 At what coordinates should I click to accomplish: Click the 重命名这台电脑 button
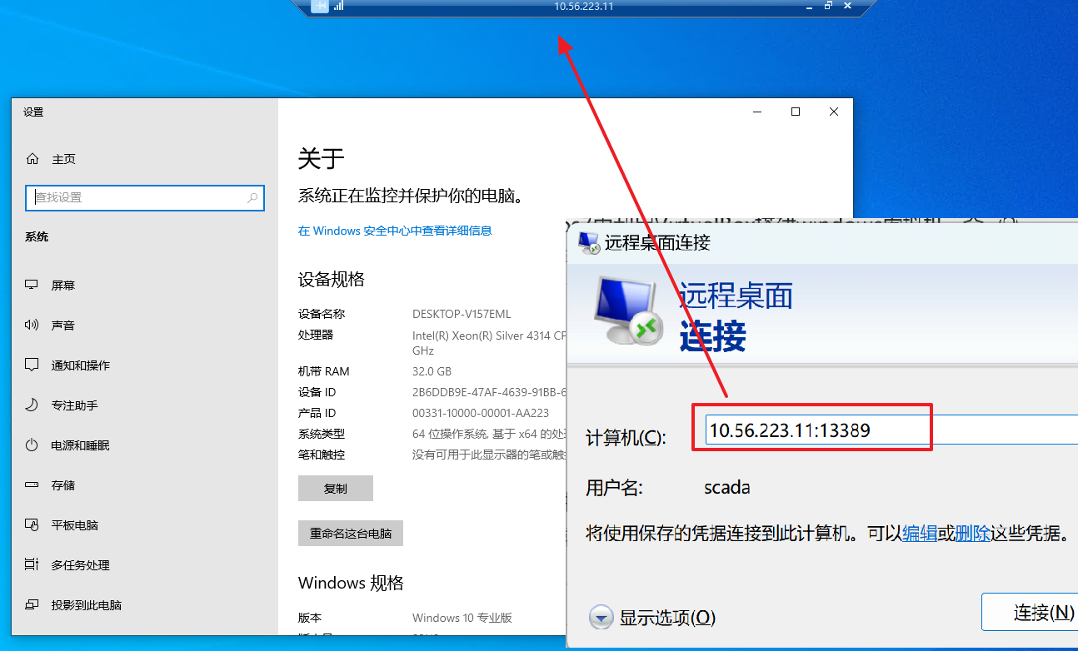350,534
